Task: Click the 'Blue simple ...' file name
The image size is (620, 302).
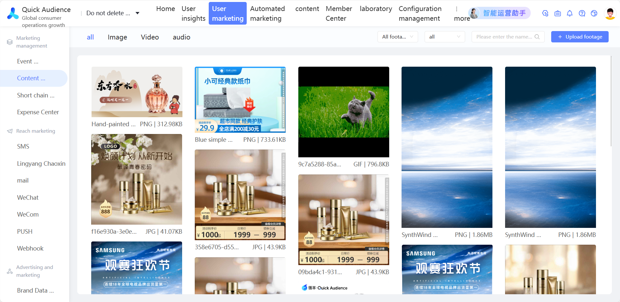Action: tap(214, 140)
